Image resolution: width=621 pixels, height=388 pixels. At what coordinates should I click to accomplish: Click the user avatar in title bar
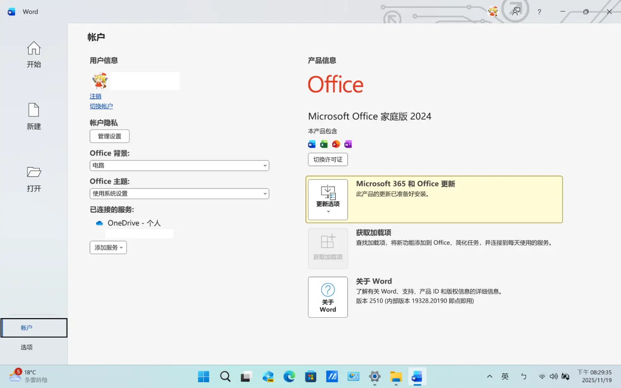click(x=493, y=12)
